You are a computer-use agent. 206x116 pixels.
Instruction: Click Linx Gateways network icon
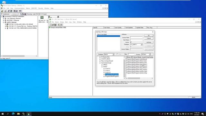point(5,19)
